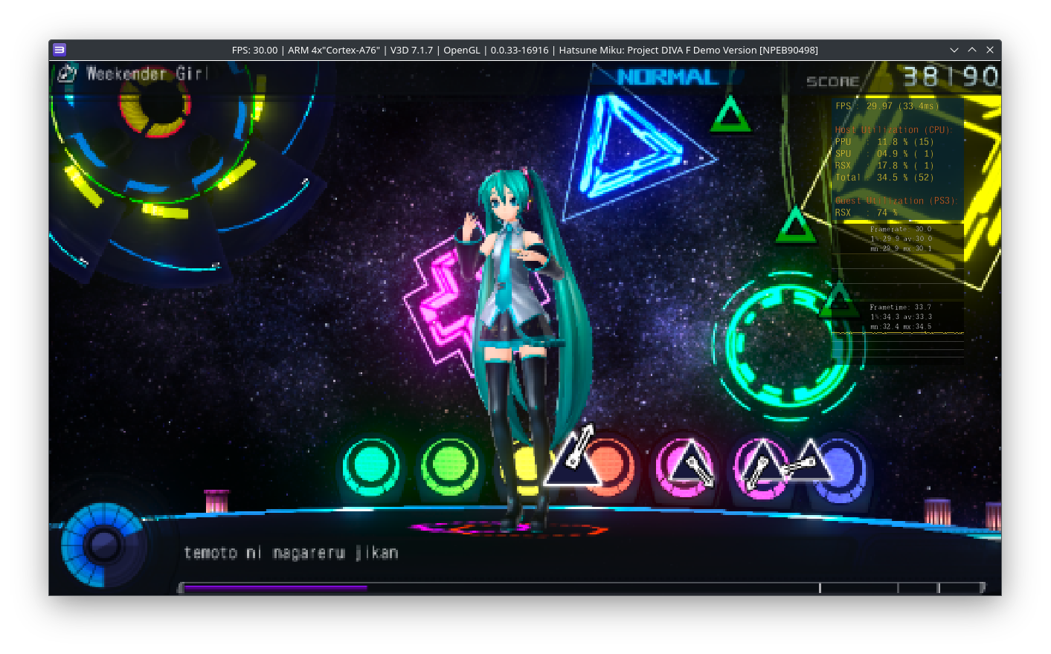Click the green triangle target below NORMAL

[730, 116]
